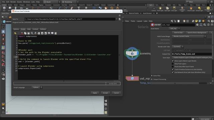
Task: Click the pin icon on network path bar
Action: click(209, 17)
